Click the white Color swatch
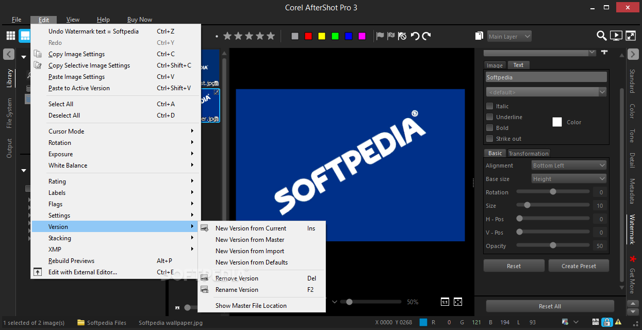 557,122
